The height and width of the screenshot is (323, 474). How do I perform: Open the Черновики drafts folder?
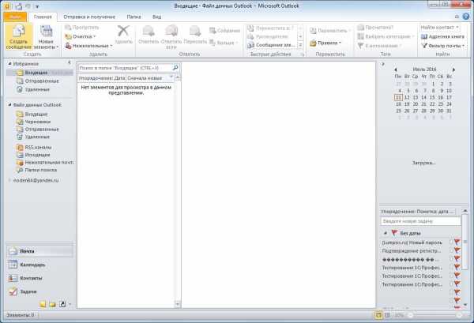click(37, 122)
